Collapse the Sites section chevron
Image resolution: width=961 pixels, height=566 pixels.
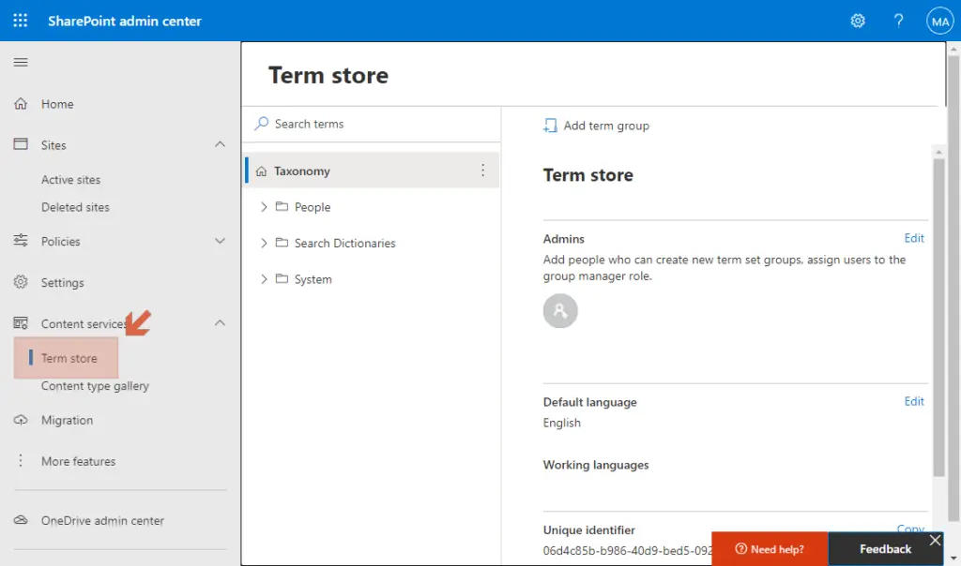click(220, 144)
